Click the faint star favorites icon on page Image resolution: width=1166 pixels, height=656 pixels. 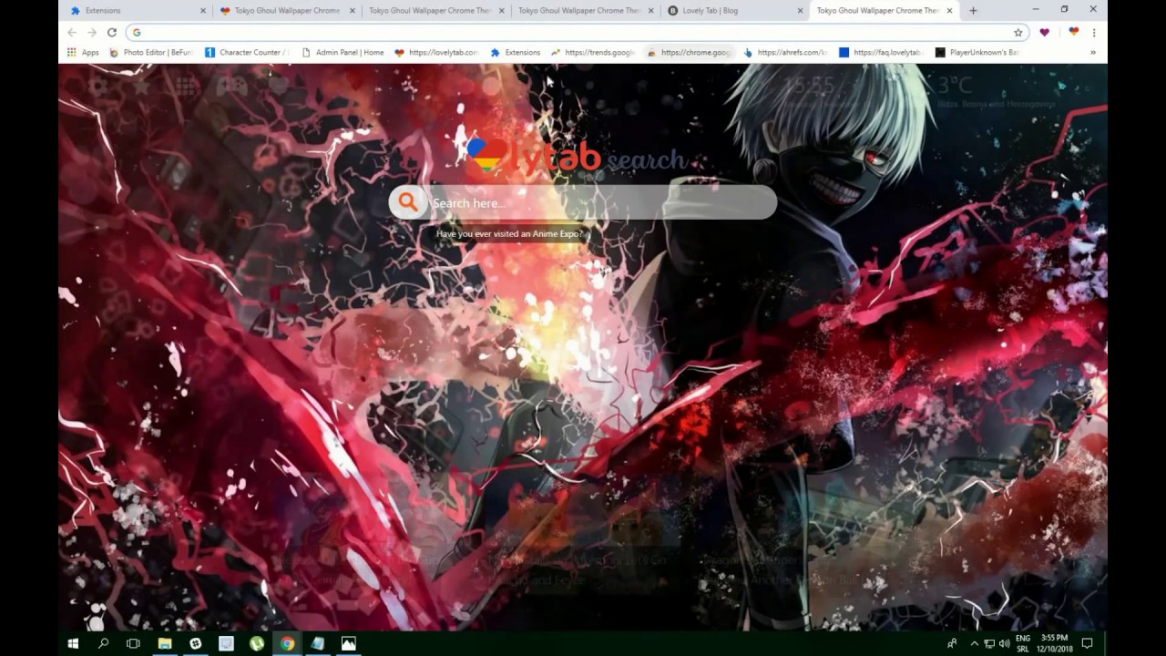141,87
